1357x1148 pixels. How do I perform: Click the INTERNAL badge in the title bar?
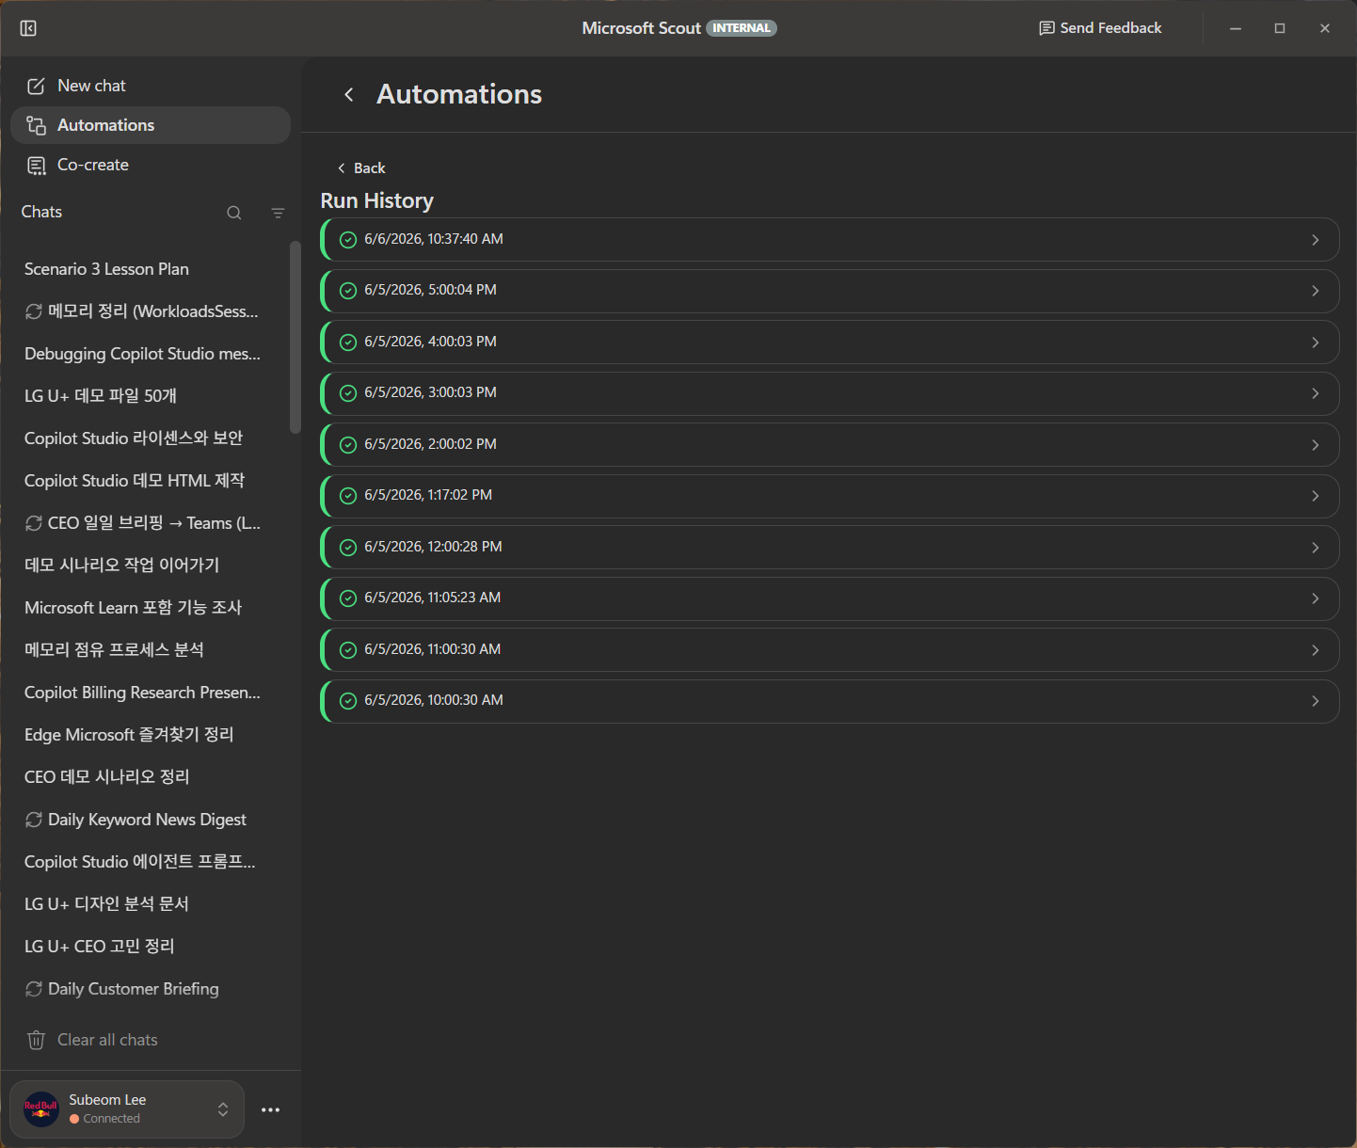click(x=742, y=28)
